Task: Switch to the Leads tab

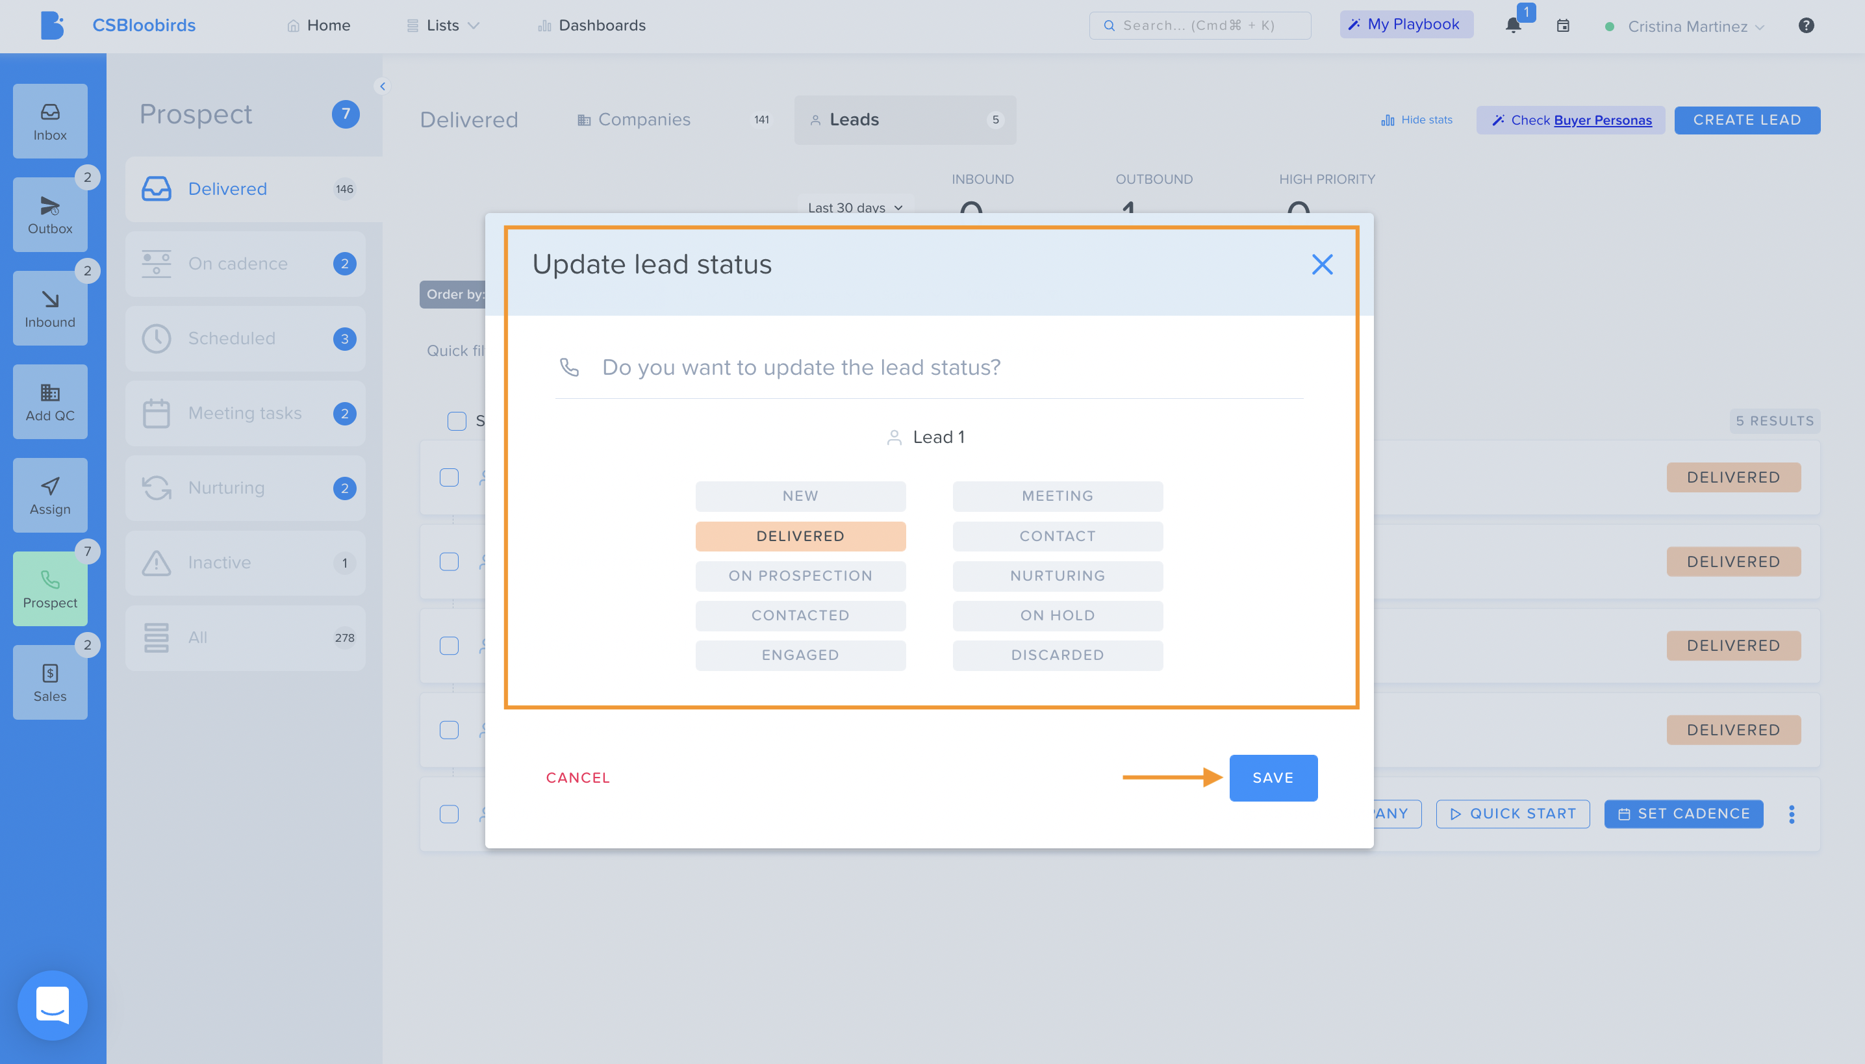Action: pos(905,120)
